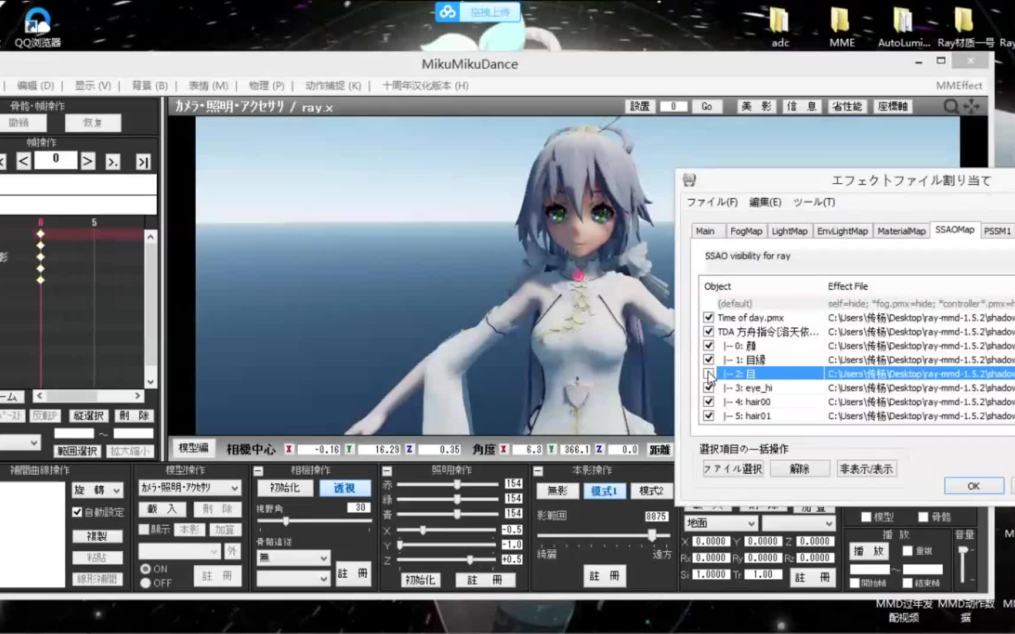Switch to the MaterialMap tab
Screen dimensions: 1015x634
click(901, 231)
